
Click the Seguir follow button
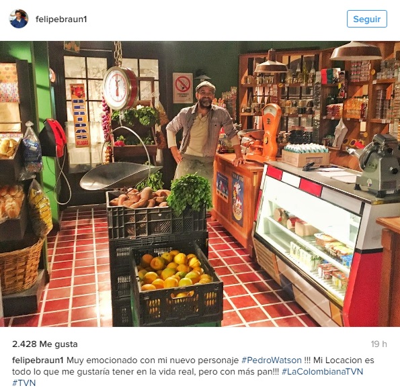click(366, 19)
